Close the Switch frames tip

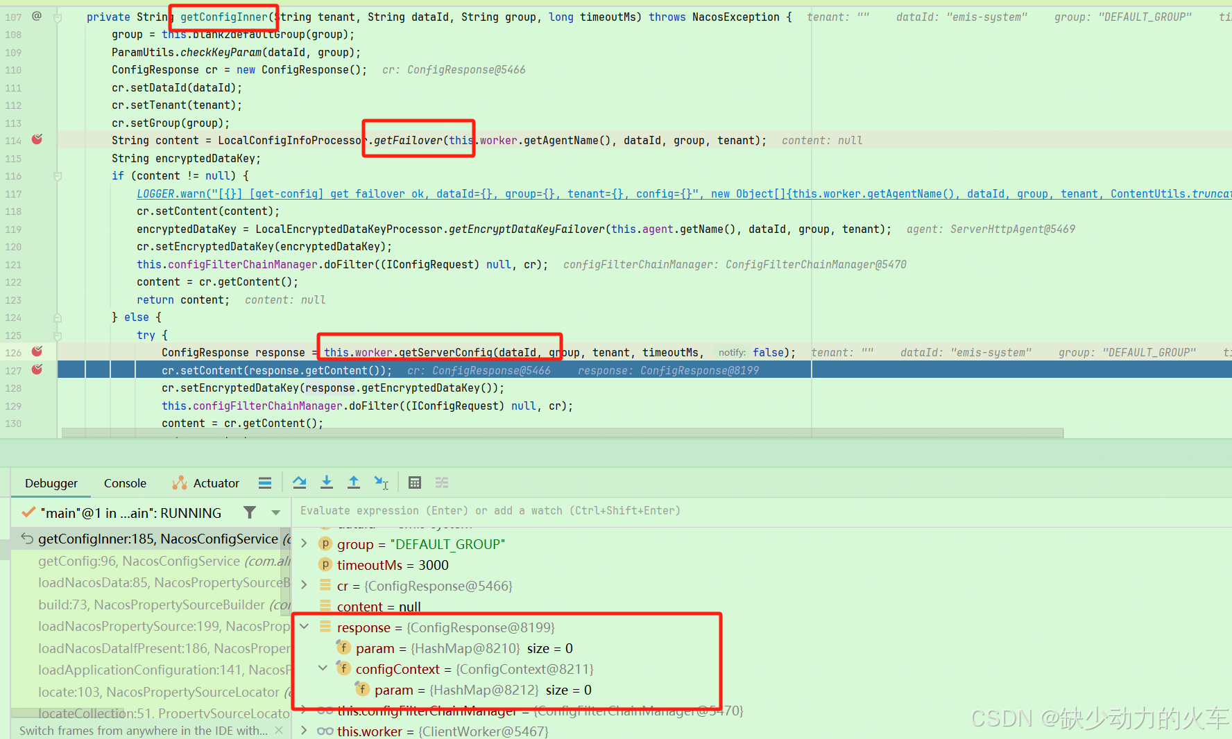click(279, 731)
